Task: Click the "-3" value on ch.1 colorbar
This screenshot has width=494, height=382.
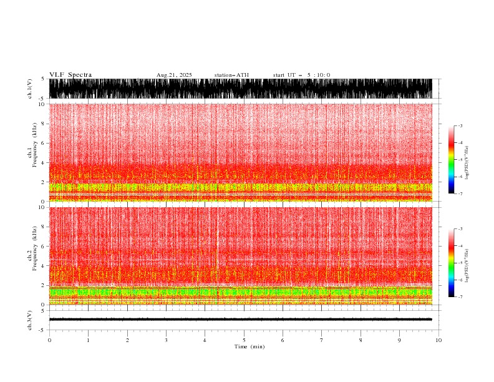Action: pos(460,125)
